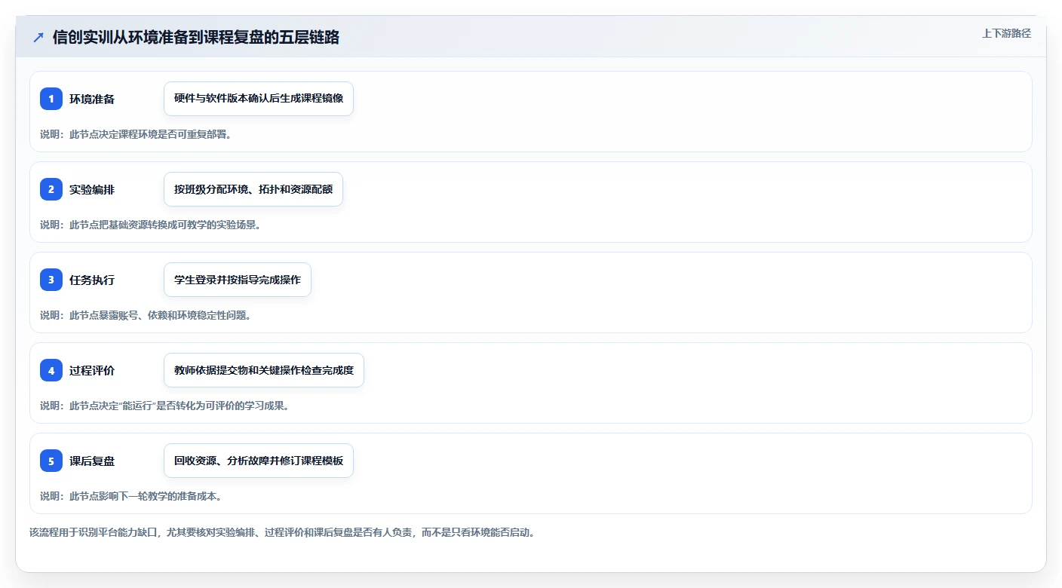Click the arrow icon beside the title
Image resolution: width=1062 pixels, height=588 pixels.
pyautogui.click(x=38, y=37)
